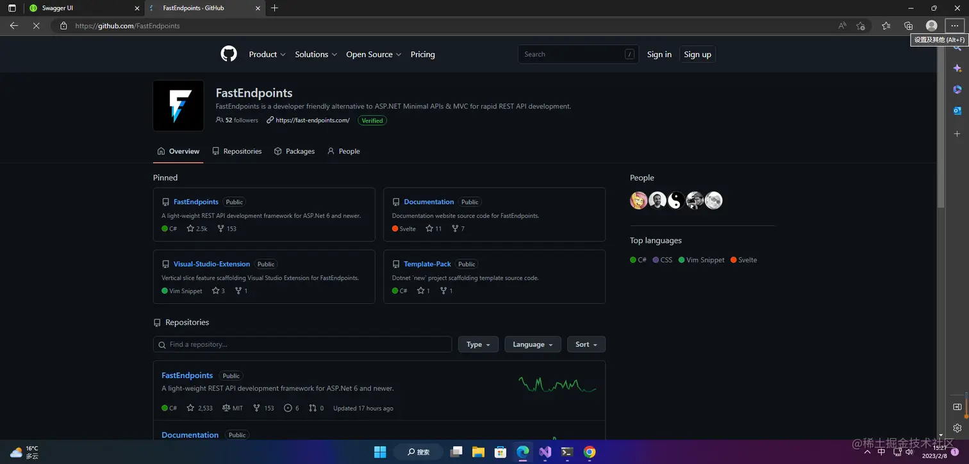Click the GitHub Octocat logo
This screenshot has height=464, width=969.
click(x=229, y=54)
